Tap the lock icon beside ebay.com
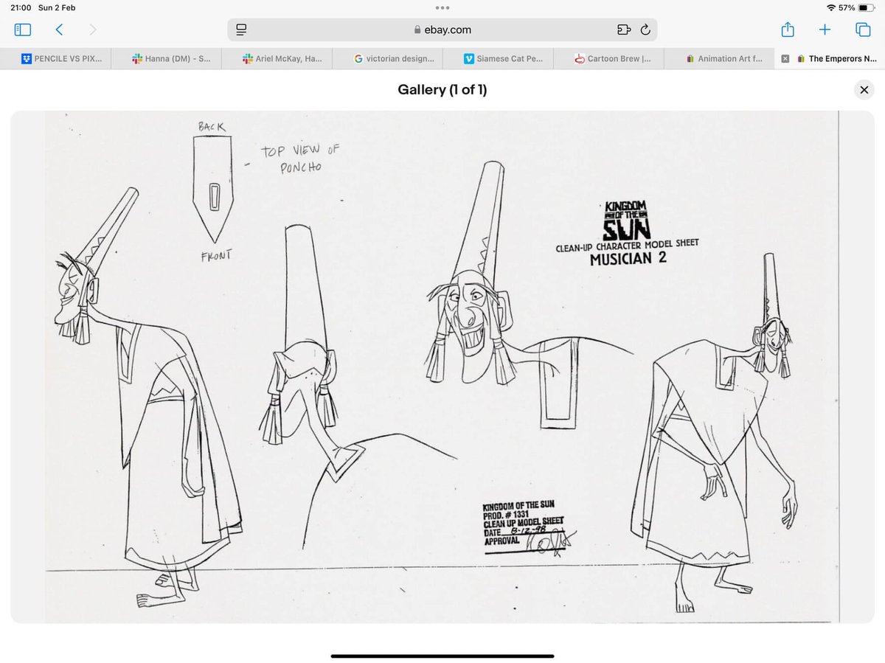The image size is (885, 663). (x=417, y=30)
